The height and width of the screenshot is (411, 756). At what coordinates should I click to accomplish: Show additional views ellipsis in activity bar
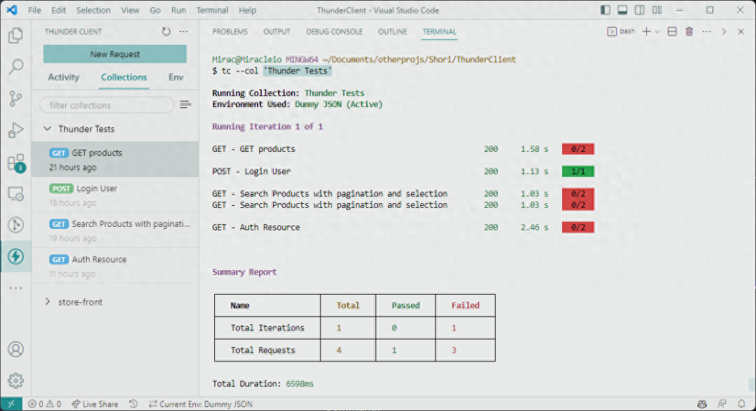coord(15,288)
